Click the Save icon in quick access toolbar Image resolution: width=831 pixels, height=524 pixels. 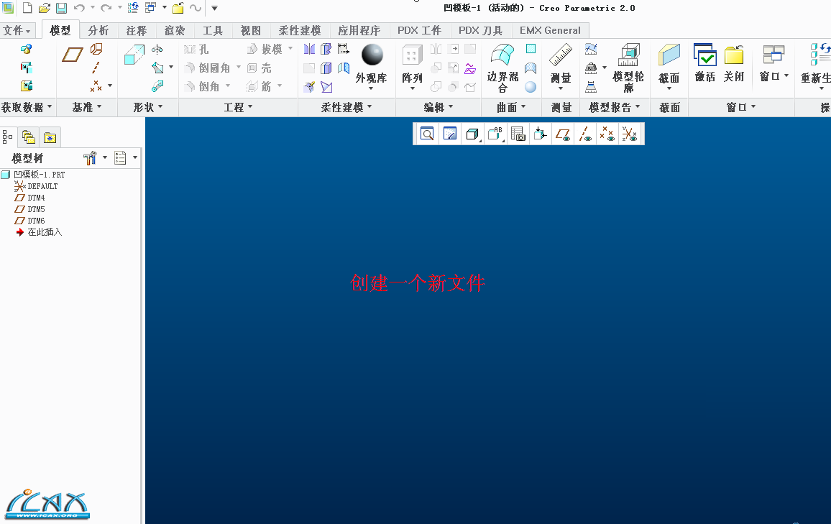tap(62, 8)
